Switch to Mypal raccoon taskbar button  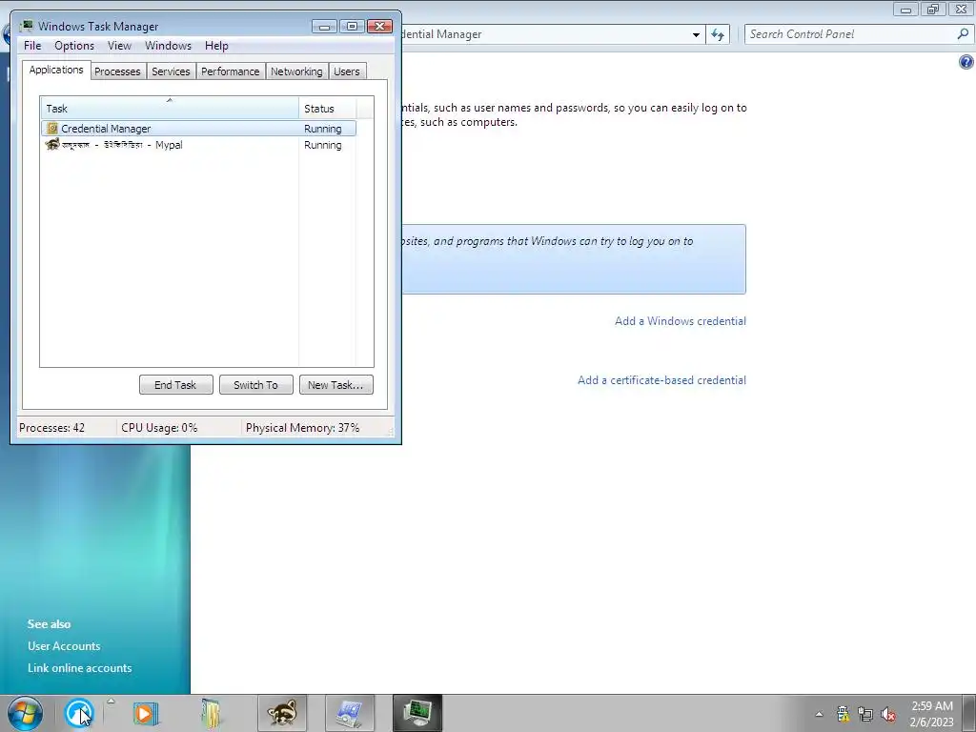pos(282,713)
